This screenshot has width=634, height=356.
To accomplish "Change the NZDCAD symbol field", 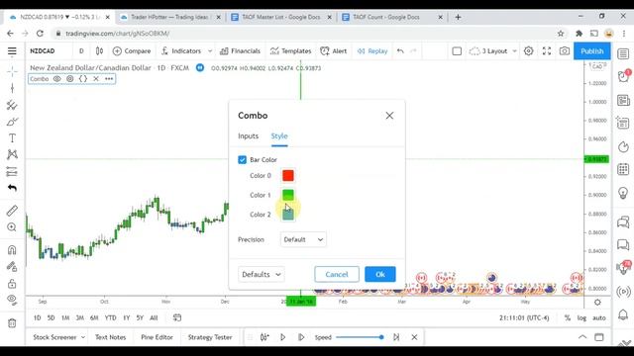I will click(x=43, y=51).
